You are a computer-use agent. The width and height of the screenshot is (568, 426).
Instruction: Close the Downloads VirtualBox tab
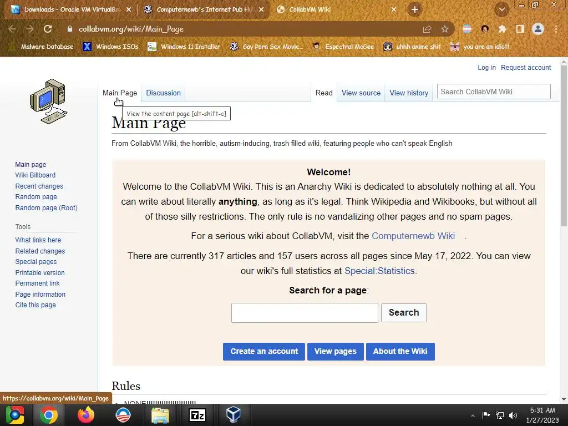click(129, 9)
